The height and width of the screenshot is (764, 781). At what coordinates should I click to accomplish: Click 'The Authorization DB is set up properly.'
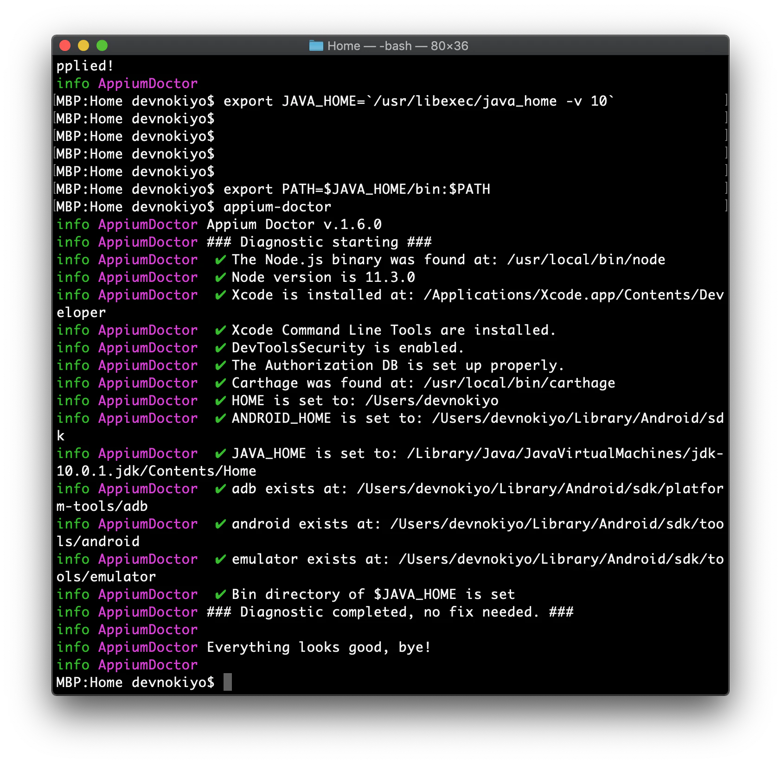(x=397, y=365)
